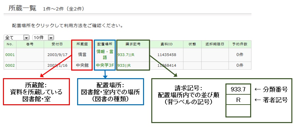This screenshot has width=294, height=128.
Task: Open the 10件 per-page dropdown
Action: click(43, 38)
